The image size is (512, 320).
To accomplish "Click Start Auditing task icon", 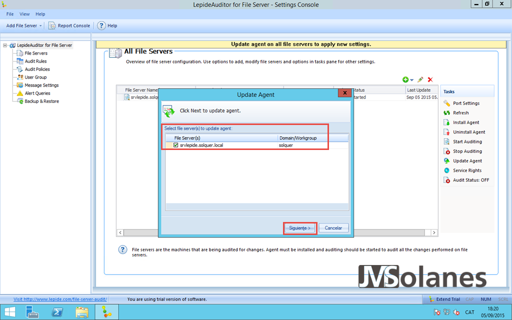I will (x=446, y=141).
